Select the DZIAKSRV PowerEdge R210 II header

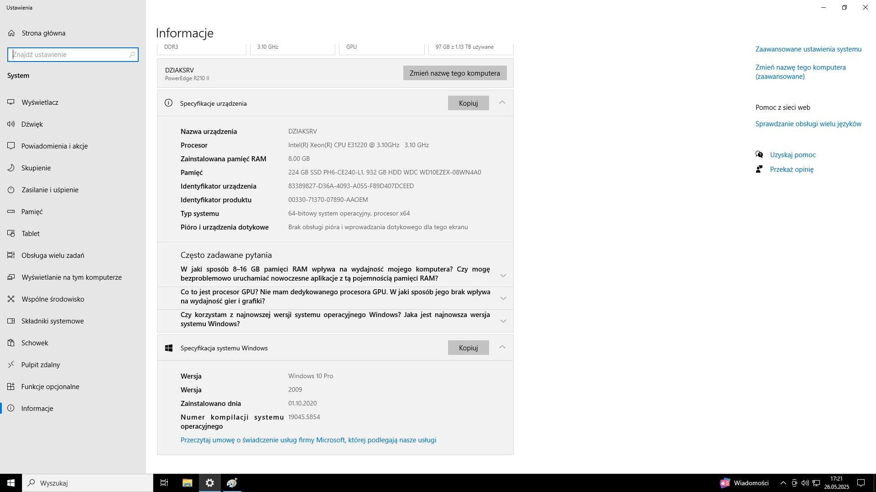coord(187,74)
